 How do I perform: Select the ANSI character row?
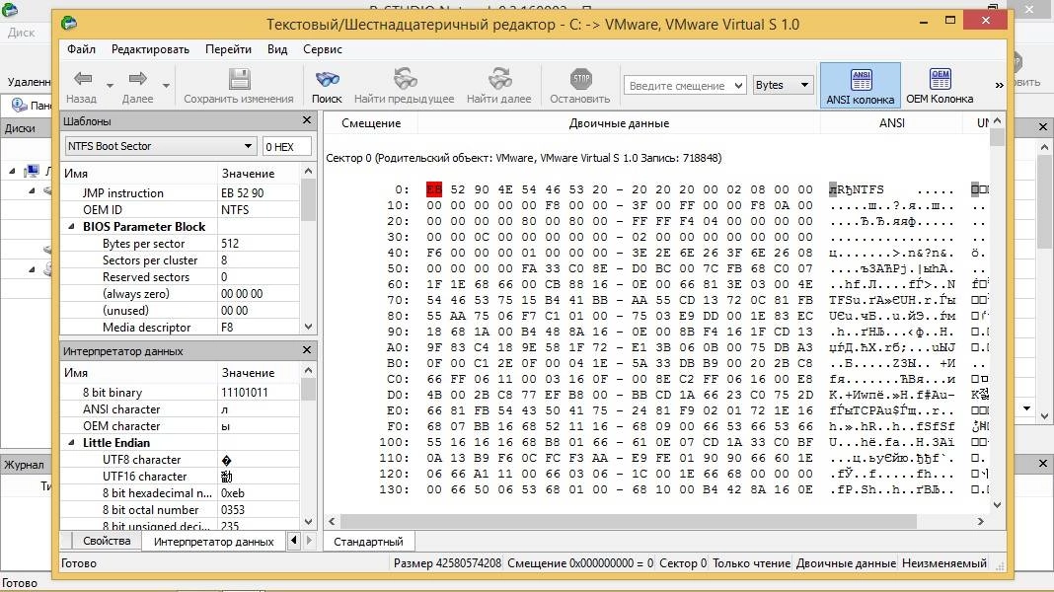click(x=181, y=409)
